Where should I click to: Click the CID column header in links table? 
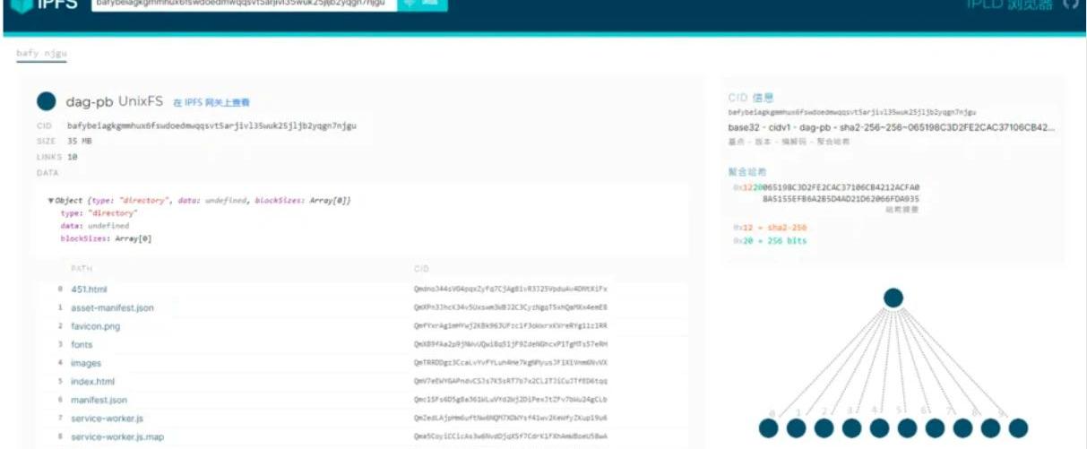(x=421, y=268)
